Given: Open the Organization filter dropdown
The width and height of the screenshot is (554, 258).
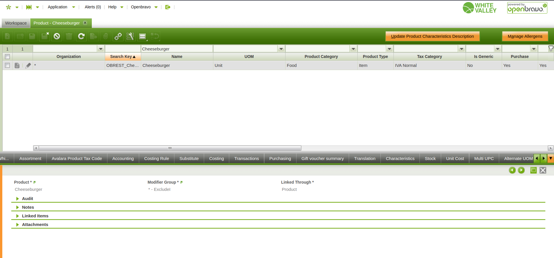Looking at the screenshot, I should (101, 49).
